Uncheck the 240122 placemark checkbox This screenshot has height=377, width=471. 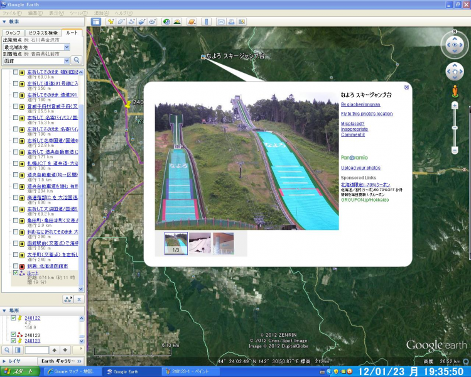point(13,318)
